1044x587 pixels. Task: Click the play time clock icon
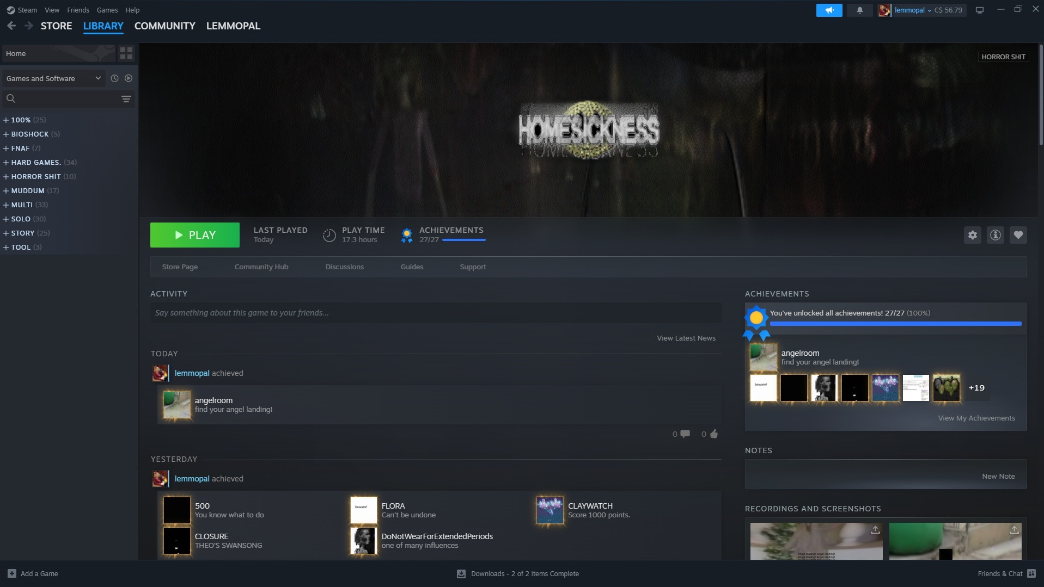point(329,235)
